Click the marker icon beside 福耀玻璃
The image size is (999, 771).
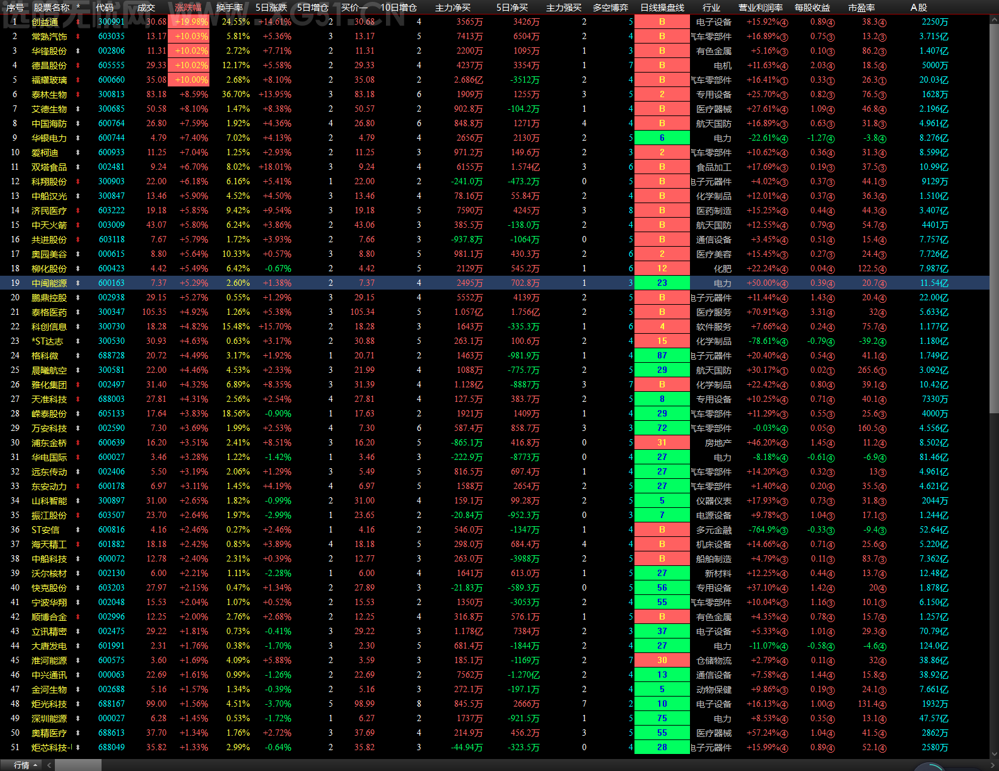78,80
